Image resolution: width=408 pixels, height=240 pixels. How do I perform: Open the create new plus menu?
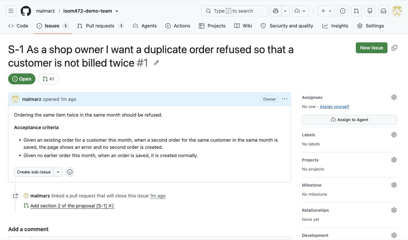pyautogui.click(x=326, y=11)
